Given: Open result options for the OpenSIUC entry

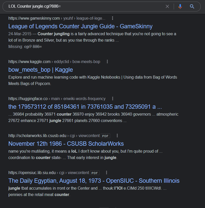Looking at the screenshot, I should point(106,173).
